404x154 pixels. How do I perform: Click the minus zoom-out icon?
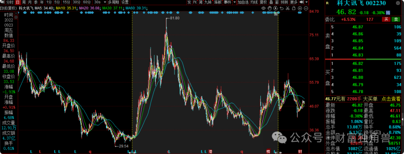(306, 9)
